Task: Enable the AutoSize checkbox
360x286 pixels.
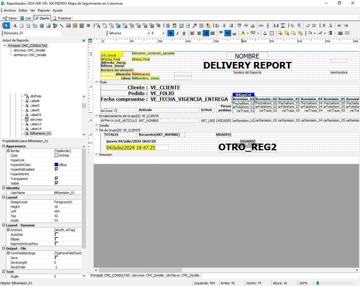Action: 56,234
